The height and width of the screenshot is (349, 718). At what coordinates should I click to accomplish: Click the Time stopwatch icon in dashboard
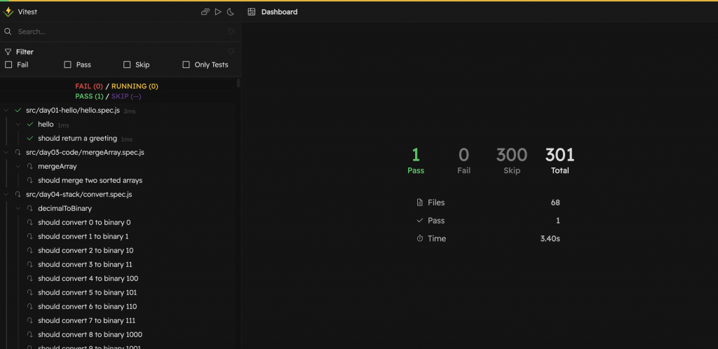(x=419, y=238)
